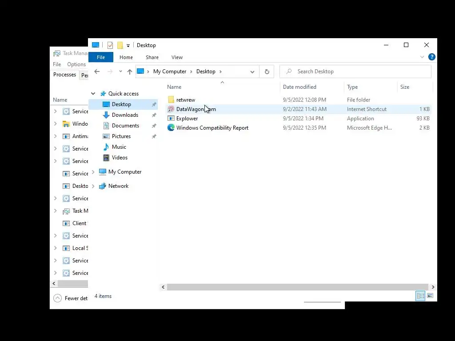Expand the Antim process row in Task Manager

(56, 136)
